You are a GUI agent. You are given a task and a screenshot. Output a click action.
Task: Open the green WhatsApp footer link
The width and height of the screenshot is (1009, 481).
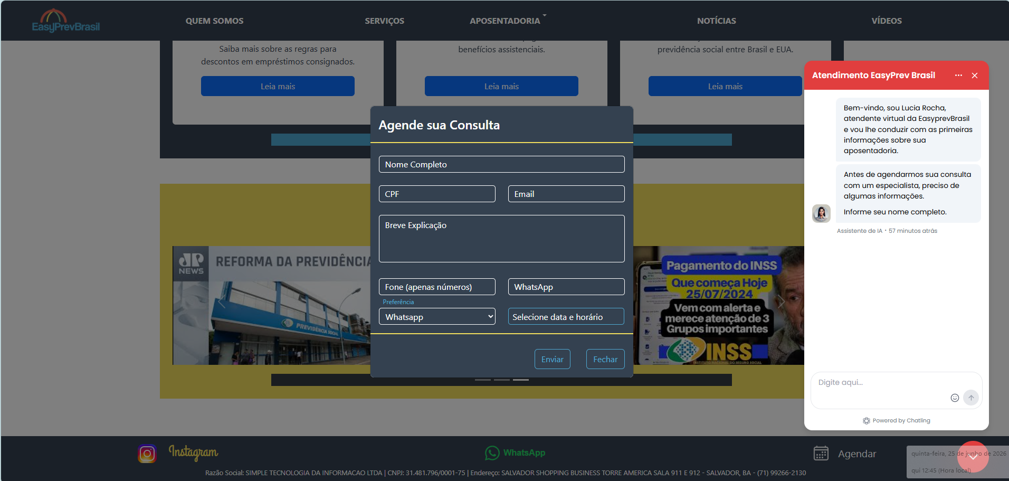(524, 453)
